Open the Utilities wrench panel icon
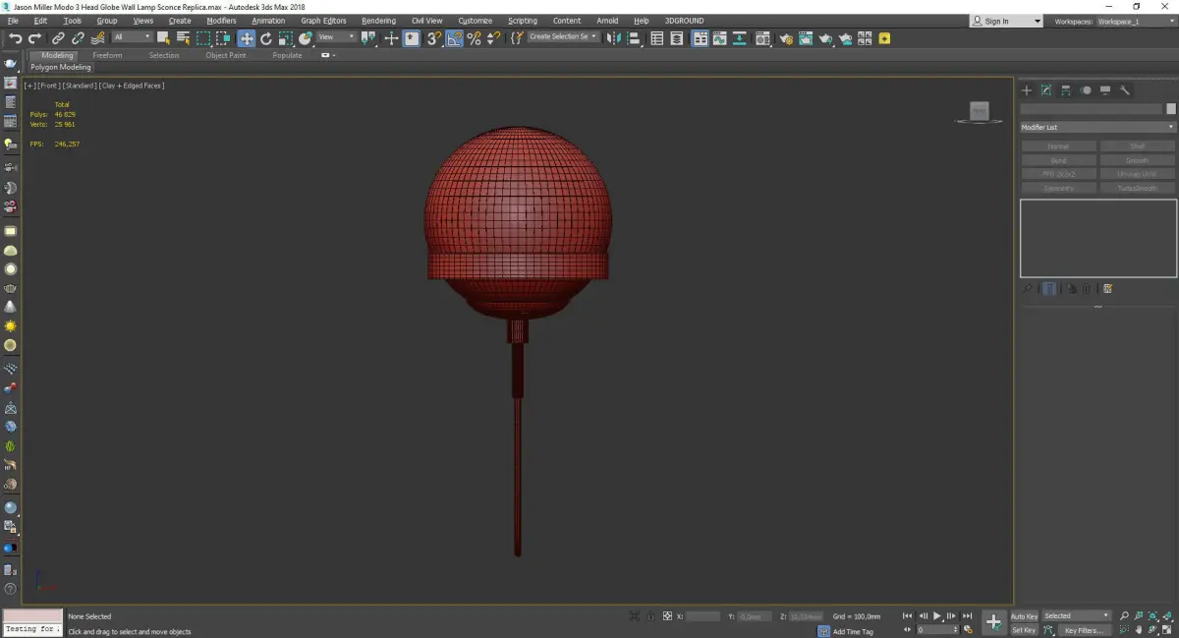 pos(1125,90)
